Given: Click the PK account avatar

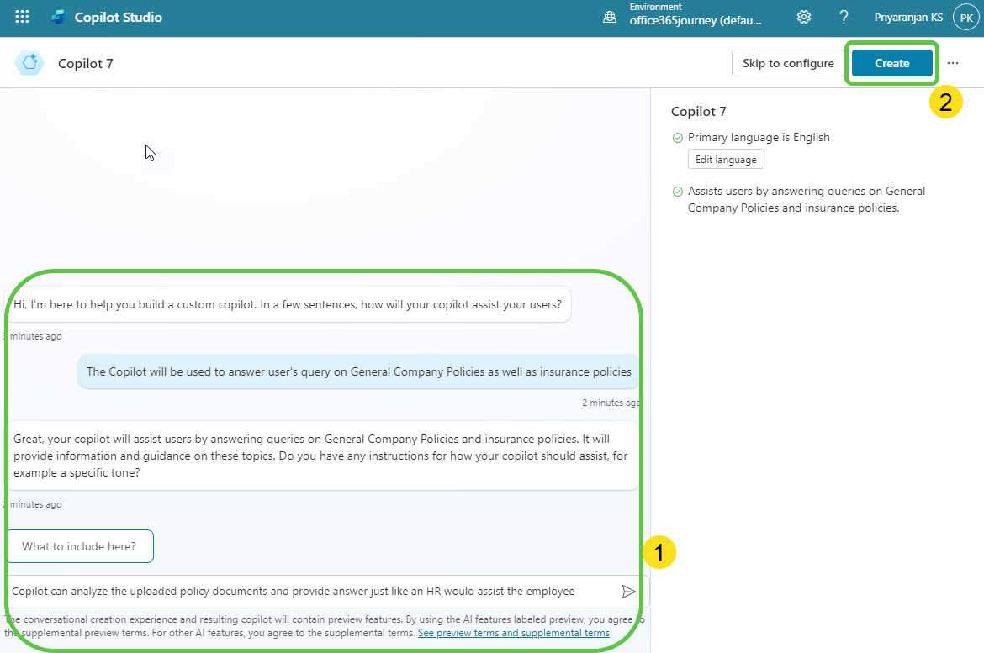Looking at the screenshot, I should pyautogui.click(x=965, y=17).
